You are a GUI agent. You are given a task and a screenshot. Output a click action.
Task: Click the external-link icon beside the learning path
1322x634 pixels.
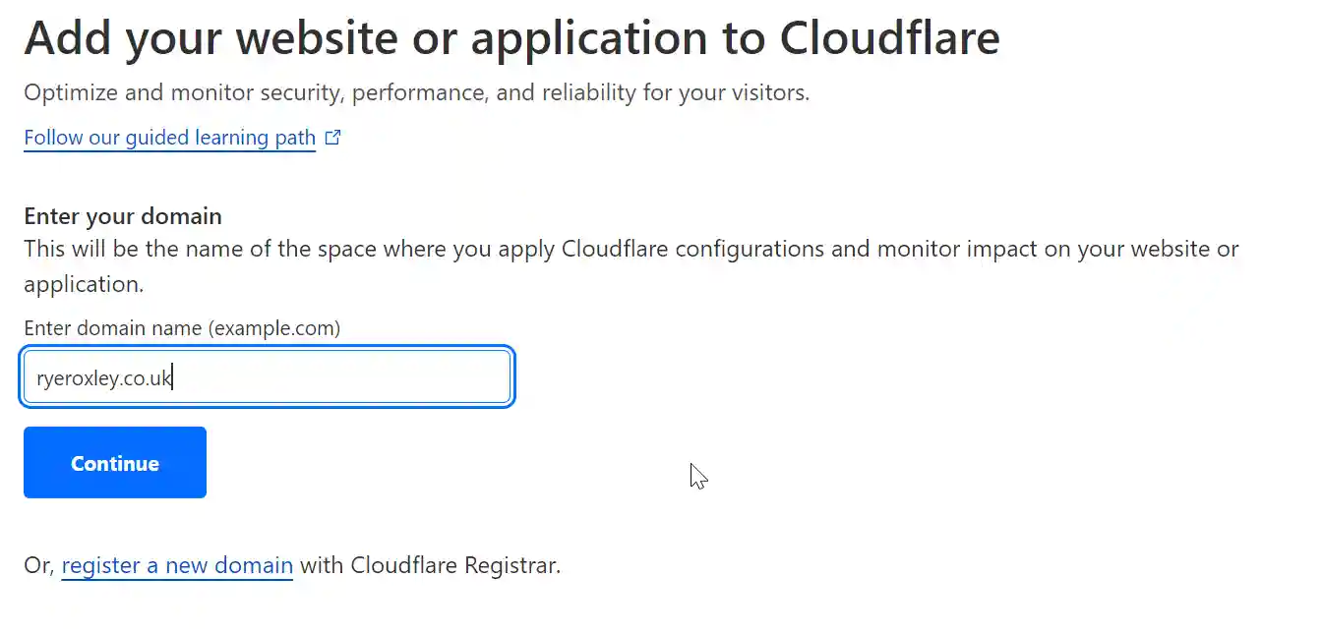pos(332,137)
